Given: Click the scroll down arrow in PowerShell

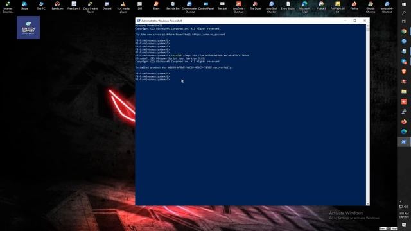Looking at the screenshot, I should pos(368,204).
